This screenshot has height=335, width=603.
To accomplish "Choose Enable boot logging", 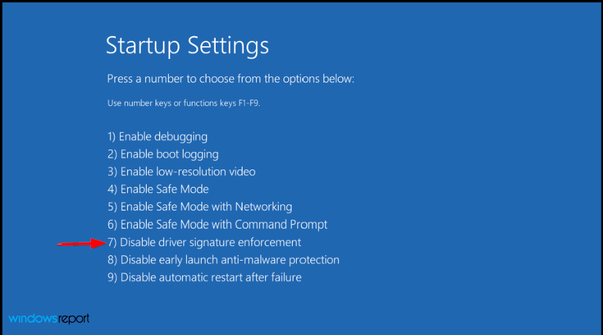I will coord(163,154).
